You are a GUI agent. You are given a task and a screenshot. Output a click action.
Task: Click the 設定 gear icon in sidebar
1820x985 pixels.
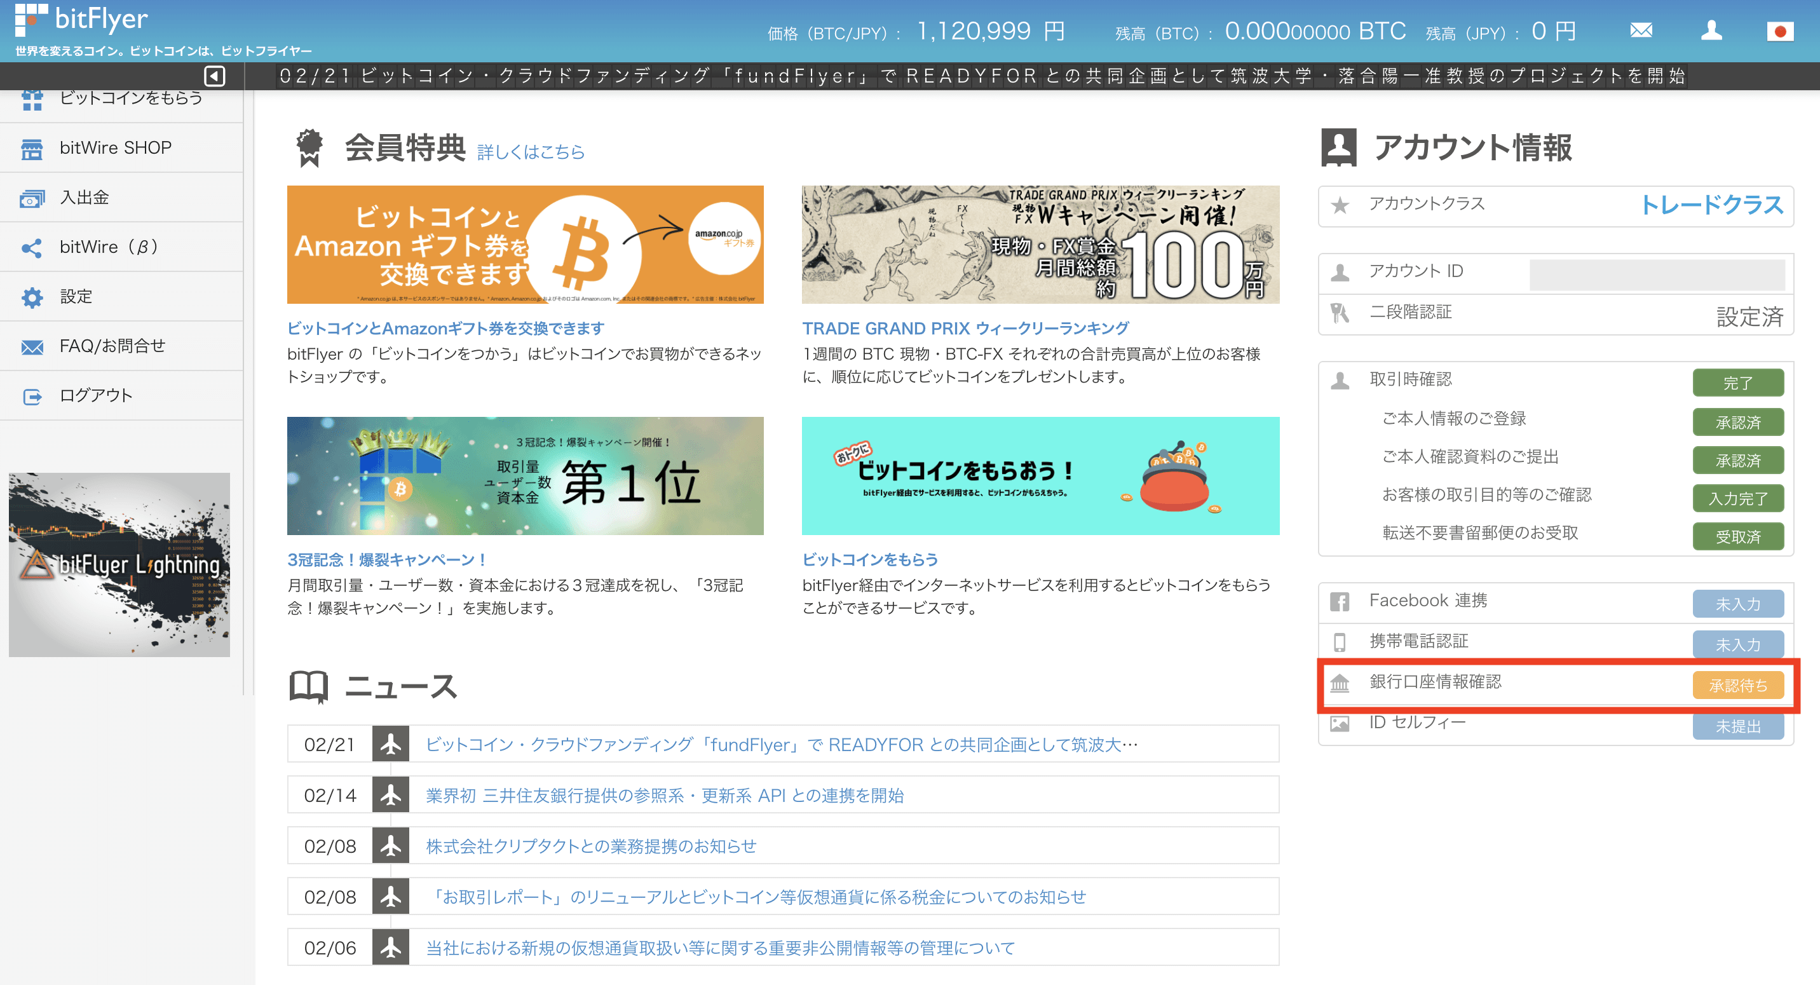pyautogui.click(x=32, y=297)
